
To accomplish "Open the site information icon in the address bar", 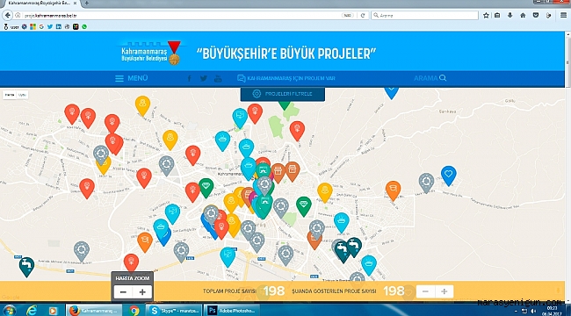I will (x=18, y=16).
